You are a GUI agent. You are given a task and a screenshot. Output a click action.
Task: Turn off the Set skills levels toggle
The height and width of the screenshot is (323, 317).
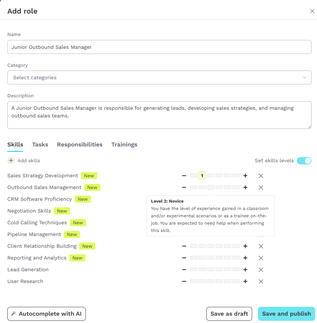pos(304,161)
